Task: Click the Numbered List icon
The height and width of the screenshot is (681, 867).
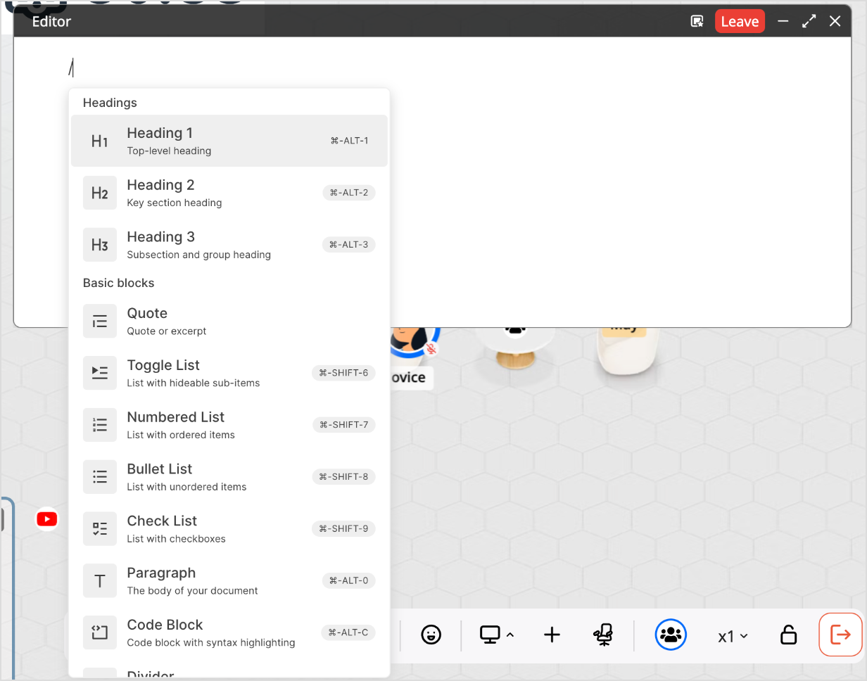Action: point(100,426)
